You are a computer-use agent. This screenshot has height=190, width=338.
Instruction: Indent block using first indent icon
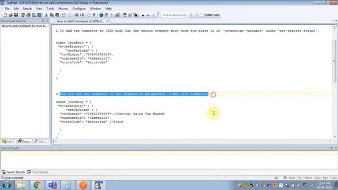76,15
